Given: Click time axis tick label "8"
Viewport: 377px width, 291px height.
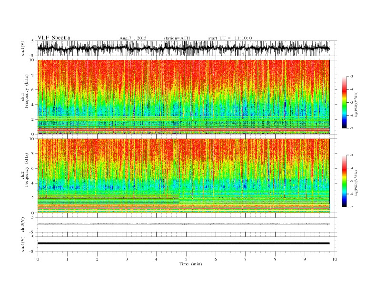Looking at the screenshot, I should click(275, 259).
